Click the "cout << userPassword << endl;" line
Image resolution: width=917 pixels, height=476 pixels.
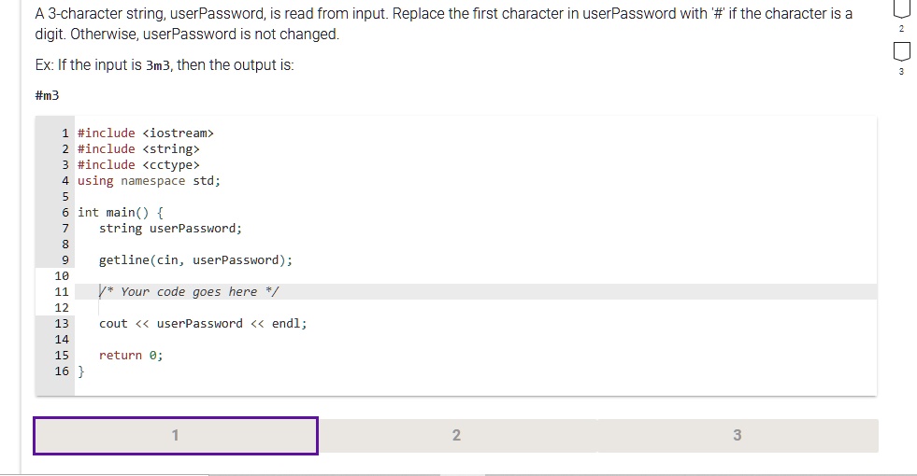coord(203,324)
